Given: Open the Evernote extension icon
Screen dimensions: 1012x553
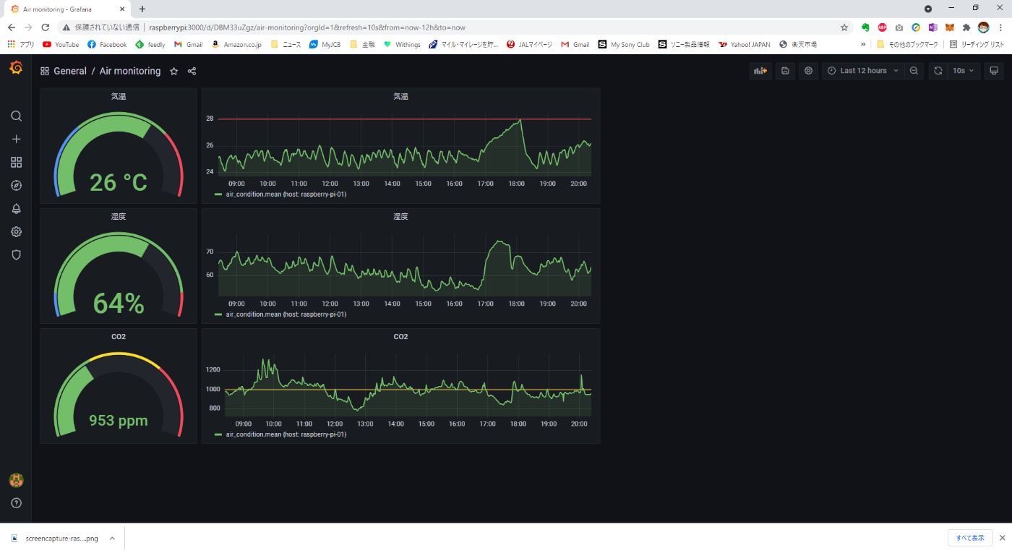Looking at the screenshot, I should pos(865,27).
